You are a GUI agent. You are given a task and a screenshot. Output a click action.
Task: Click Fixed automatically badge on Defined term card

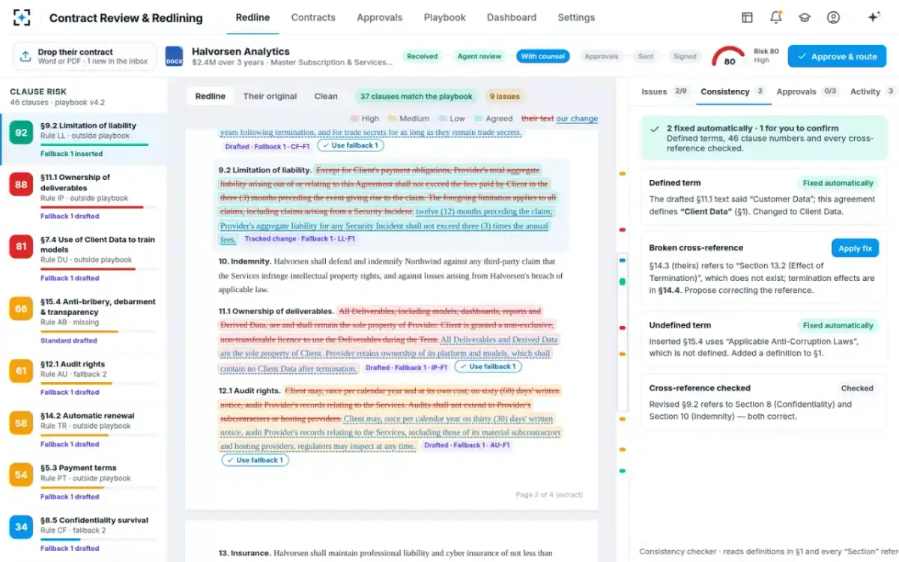pos(838,183)
